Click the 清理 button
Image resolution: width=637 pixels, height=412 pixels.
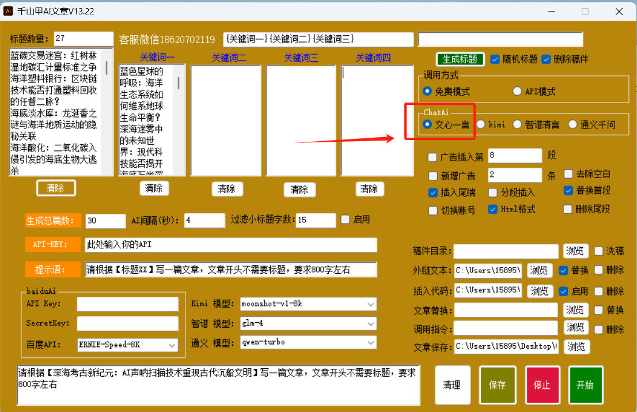(452, 385)
